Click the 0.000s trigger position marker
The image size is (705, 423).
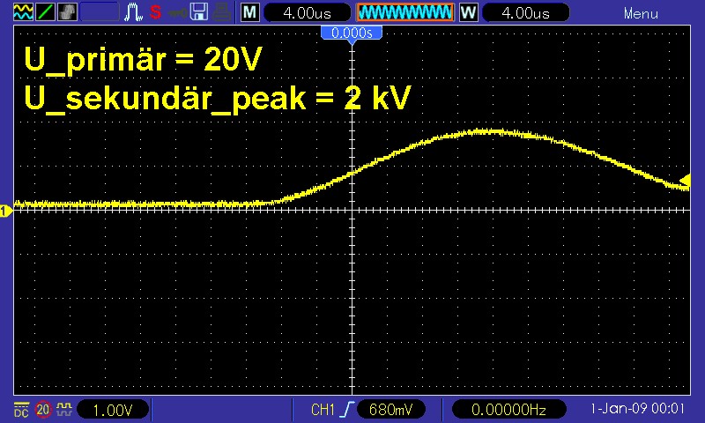[x=351, y=33]
